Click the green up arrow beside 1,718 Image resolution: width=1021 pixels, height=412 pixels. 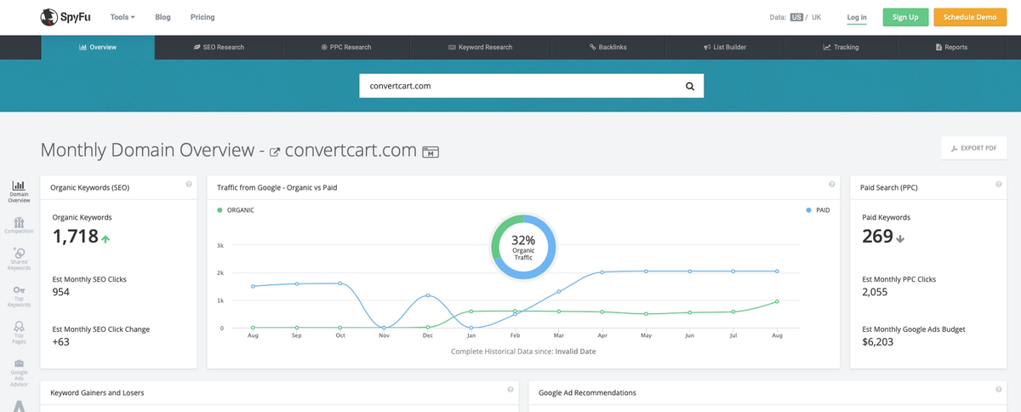tap(106, 239)
